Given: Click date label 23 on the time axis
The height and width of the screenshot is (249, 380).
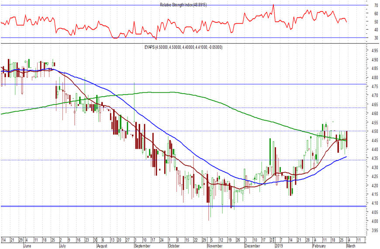Looking at the screenshot, I should click(x=87, y=240).
